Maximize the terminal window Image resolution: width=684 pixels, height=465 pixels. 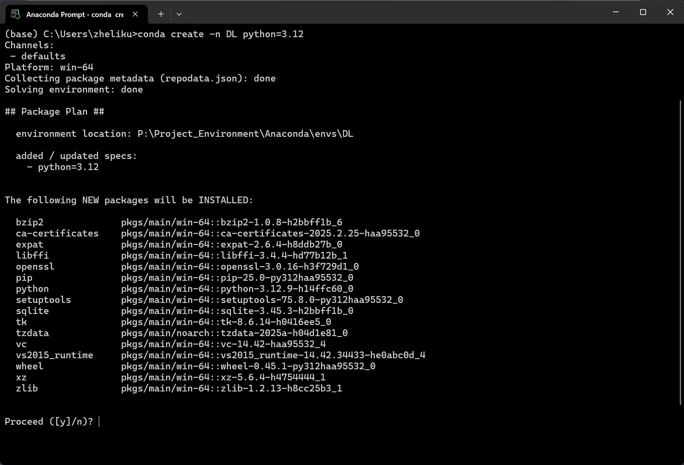click(643, 12)
